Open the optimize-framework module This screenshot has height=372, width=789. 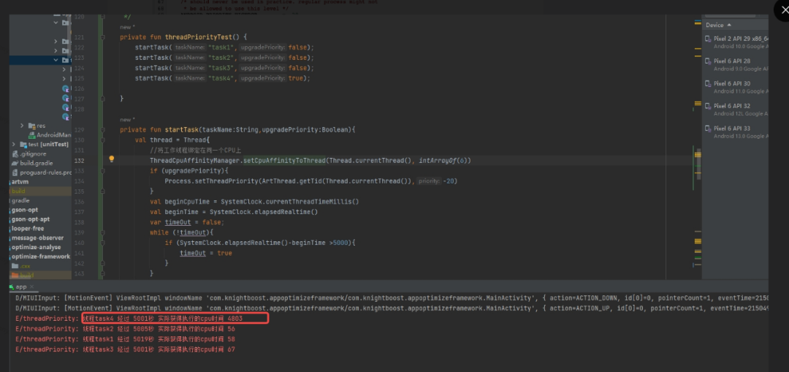pos(41,257)
